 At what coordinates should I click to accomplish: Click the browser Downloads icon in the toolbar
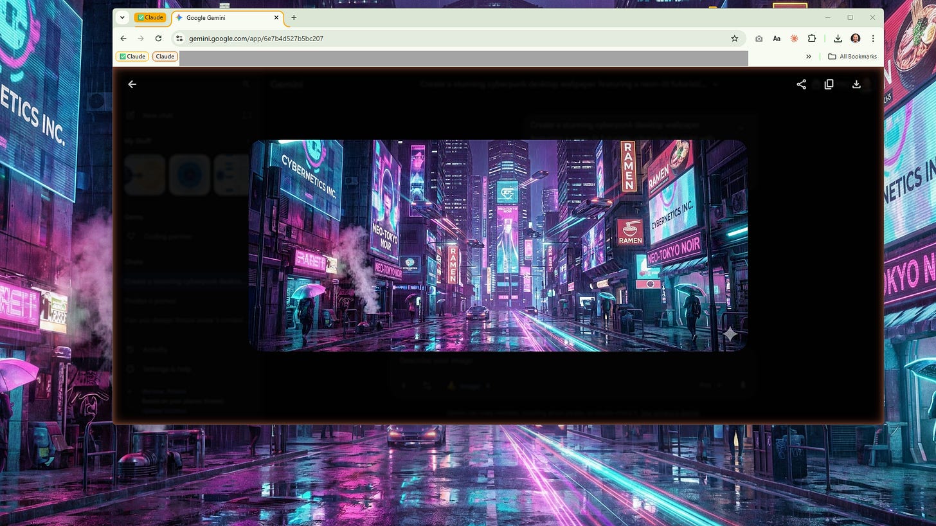point(838,39)
